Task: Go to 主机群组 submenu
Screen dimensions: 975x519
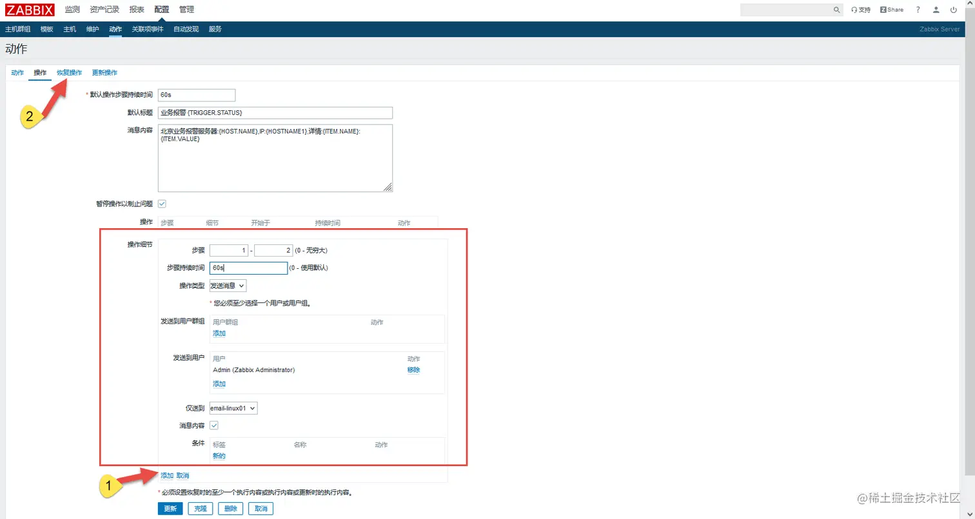Action: (x=18, y=29)
